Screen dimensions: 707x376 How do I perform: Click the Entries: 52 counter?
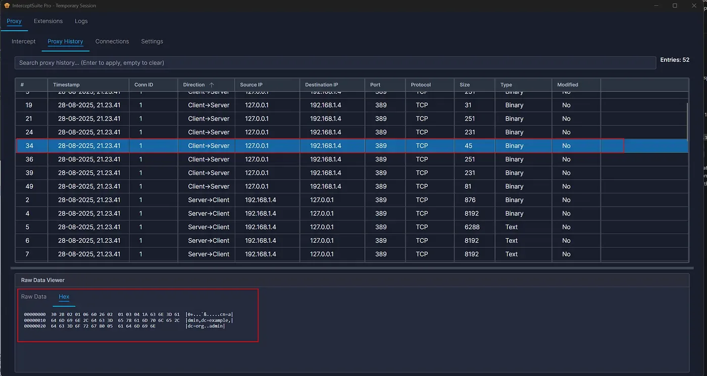(x=675, y=60)
